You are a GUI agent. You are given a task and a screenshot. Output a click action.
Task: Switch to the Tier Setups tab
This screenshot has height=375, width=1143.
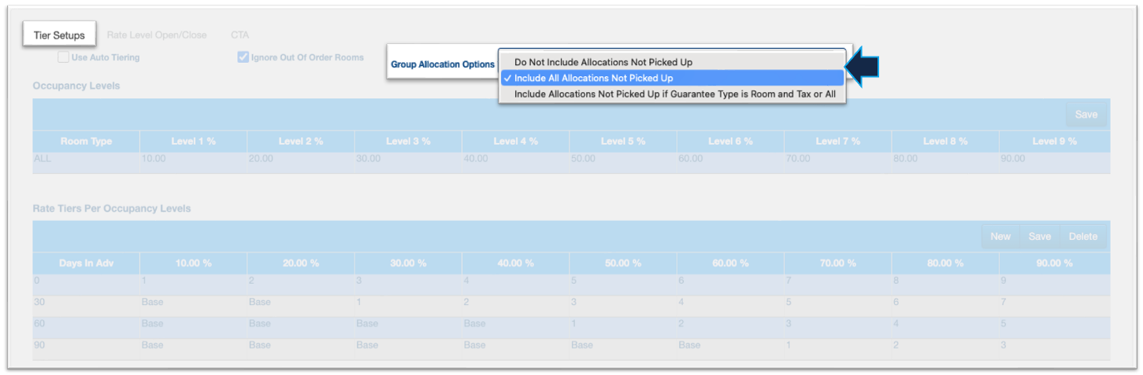tap(59, 35)
